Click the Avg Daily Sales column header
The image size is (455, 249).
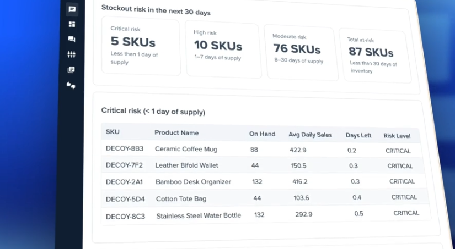coord(310,135)
